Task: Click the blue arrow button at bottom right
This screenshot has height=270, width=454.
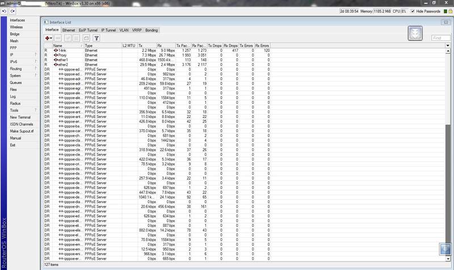Action: tap(445, 249)
